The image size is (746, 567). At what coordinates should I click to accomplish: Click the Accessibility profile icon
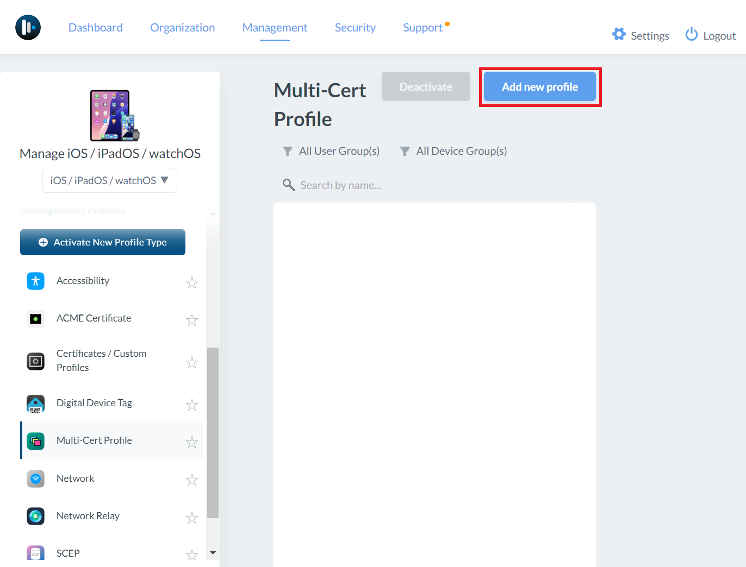[x=35, y=281]
